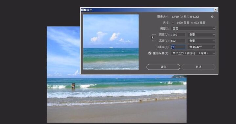Confirm with the 确定 button

(x=163, y=67)
